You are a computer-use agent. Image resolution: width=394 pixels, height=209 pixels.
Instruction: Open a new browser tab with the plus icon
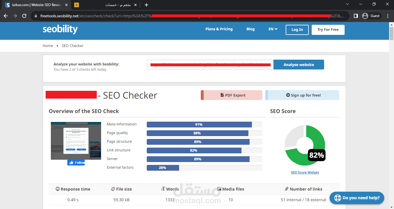pyautogui.click(x=146, y=5)
